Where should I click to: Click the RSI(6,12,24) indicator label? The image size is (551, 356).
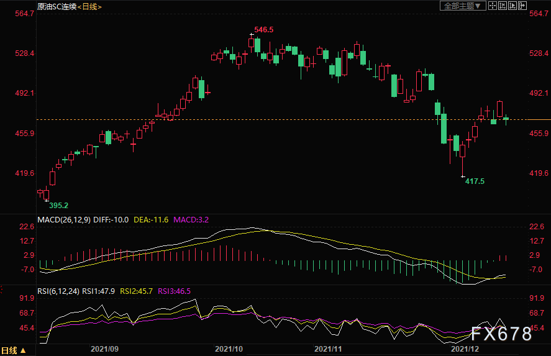point(58,291)
